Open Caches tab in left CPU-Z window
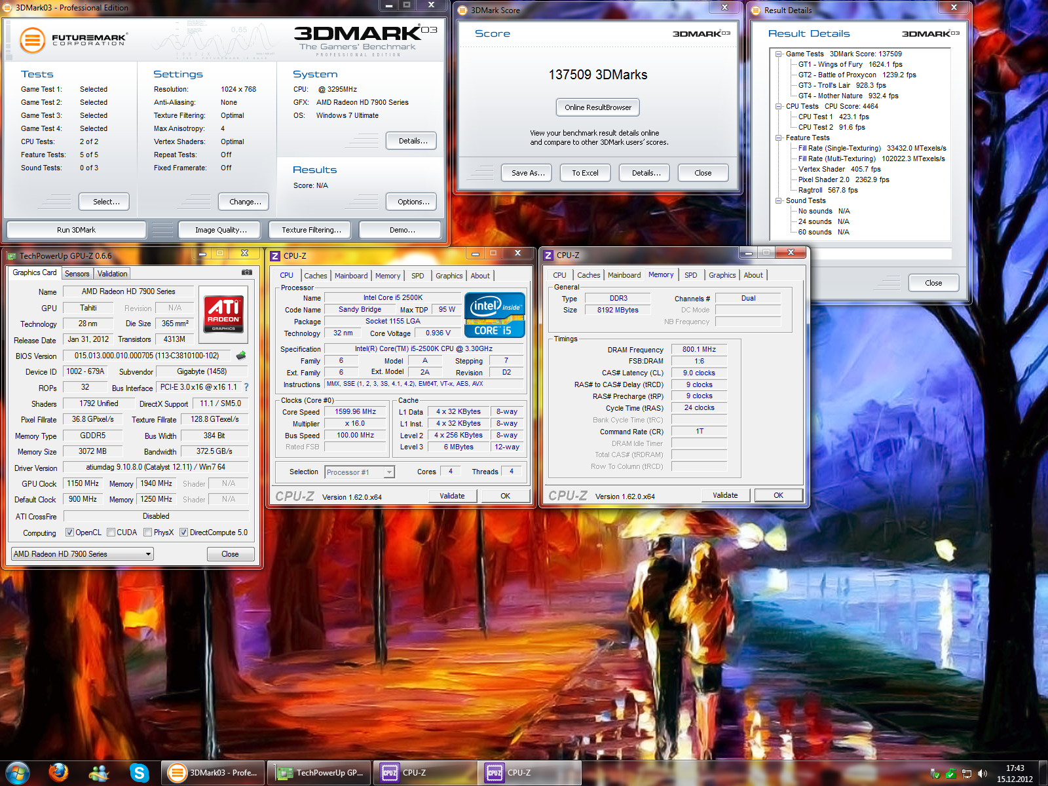The height and width of the screenshot is (786, 1048). point(315,276)
